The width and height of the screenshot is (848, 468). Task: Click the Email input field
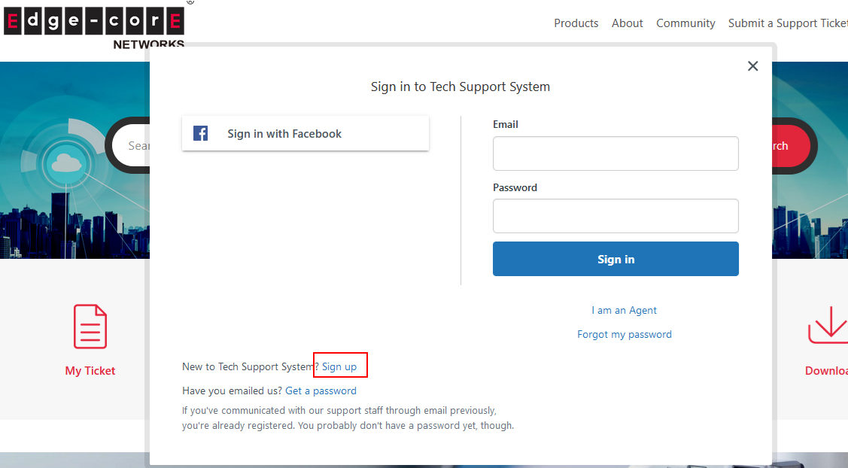(x=615, y=153)
